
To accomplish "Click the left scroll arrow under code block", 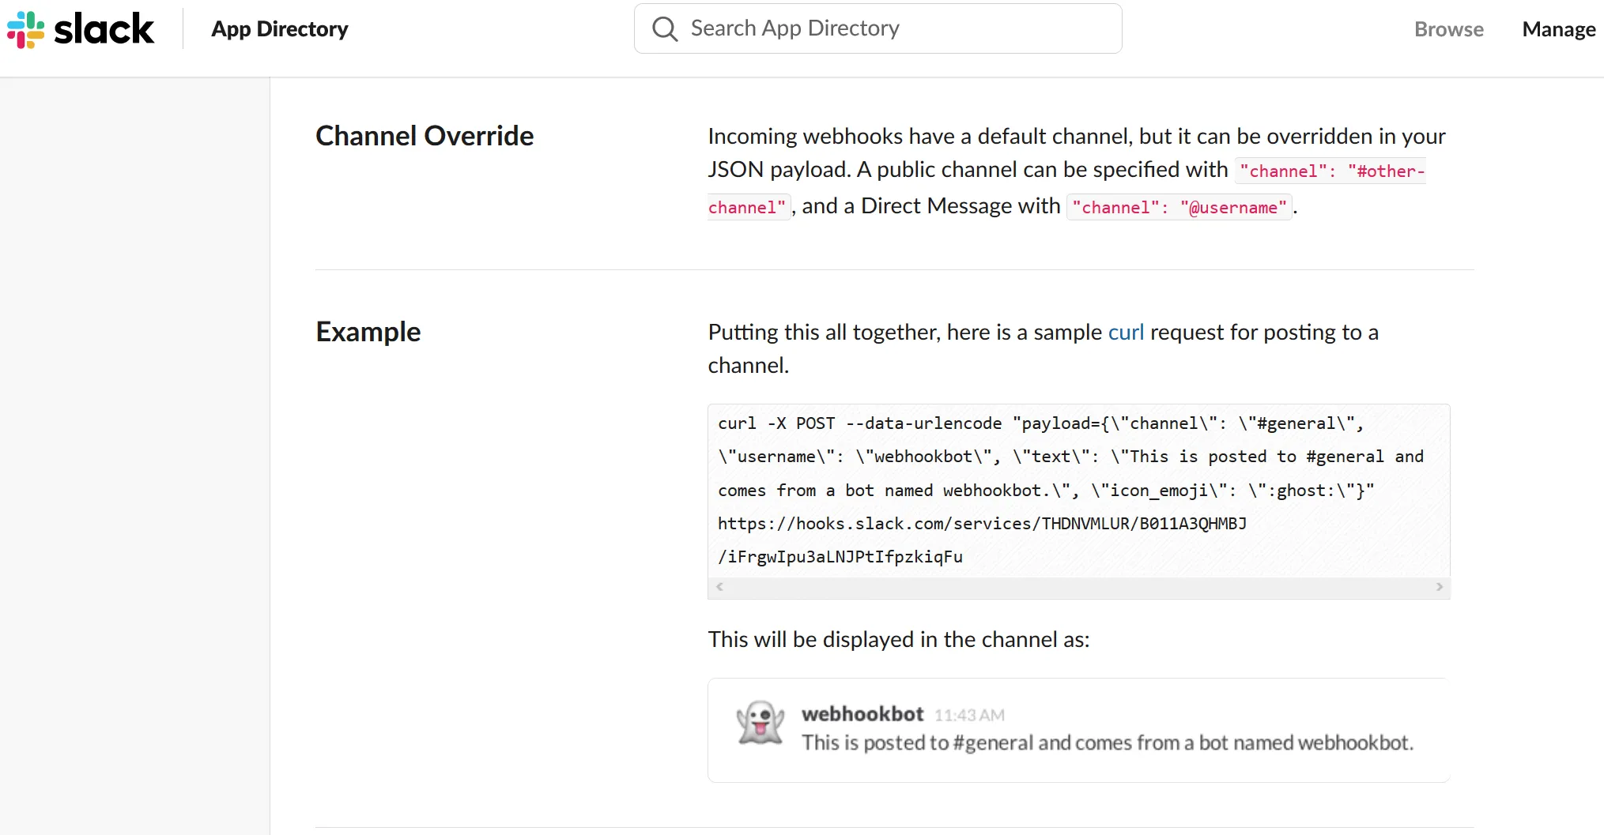I will (719, 587).
